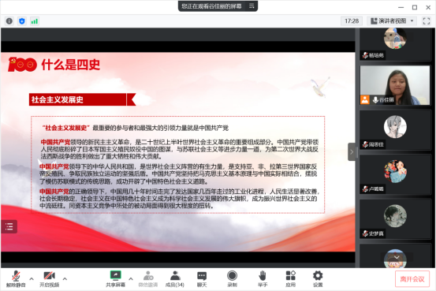The height and width of the screenshot is (291, 436).
Task: Open share screen options arrow
Action: tap(131, 278)
